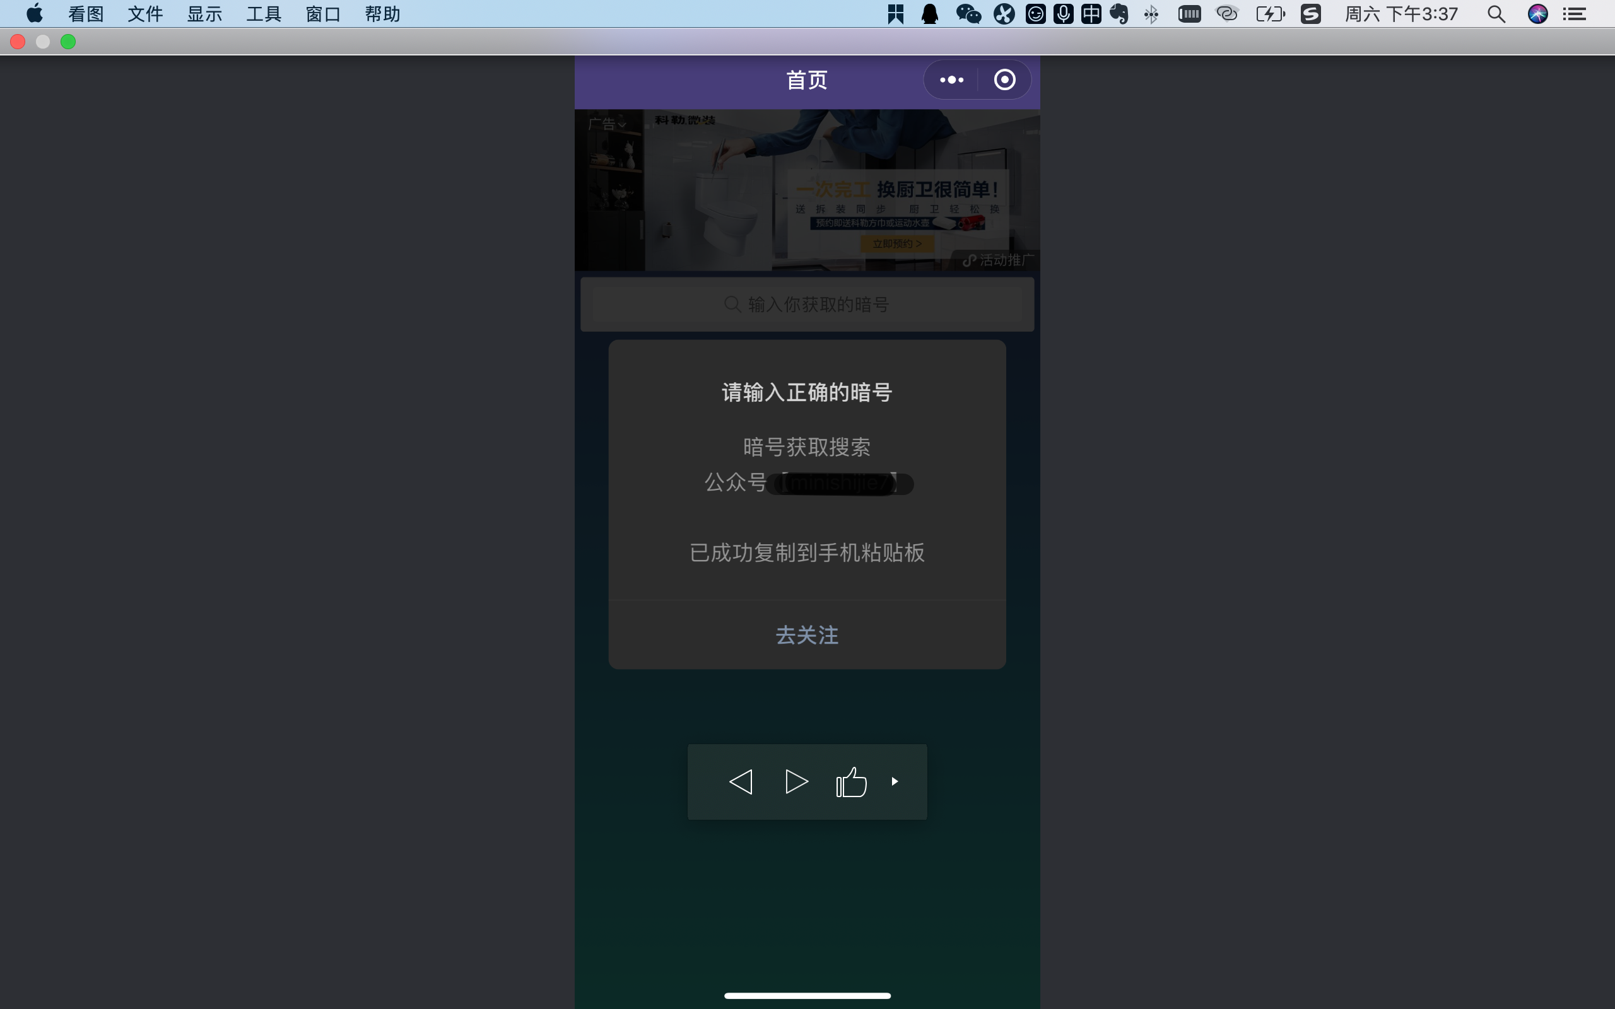The image size is (1615, 1009).
Task: Open the 文件 menu
Action: (145, 14)
